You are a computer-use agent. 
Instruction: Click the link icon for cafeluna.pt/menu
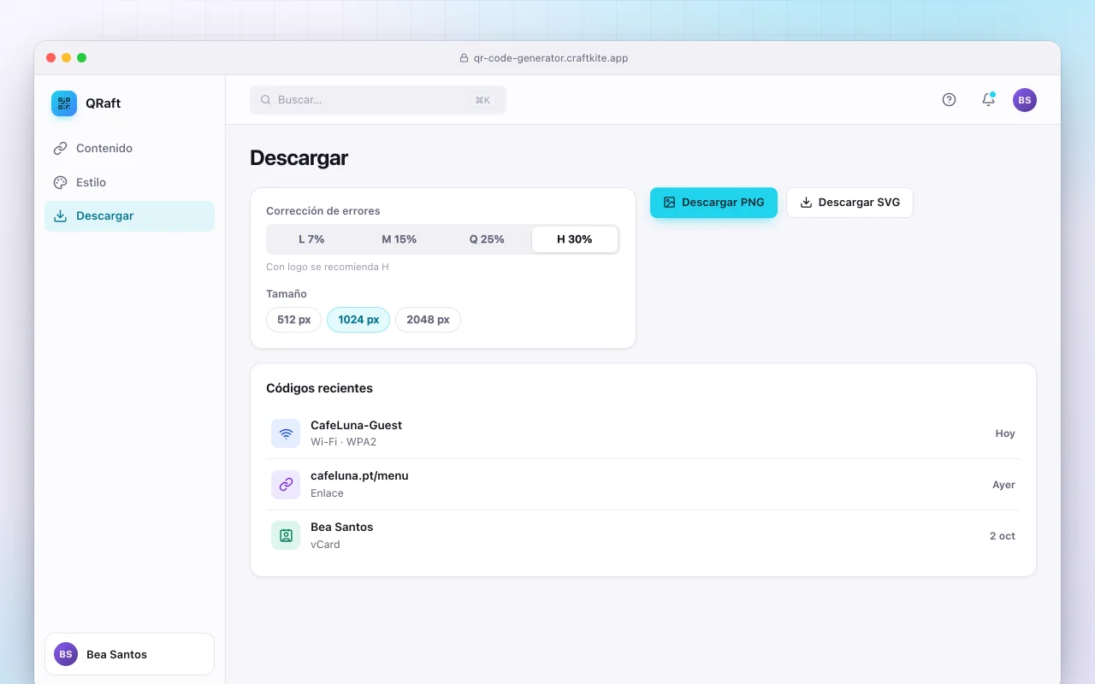point(286,485)
